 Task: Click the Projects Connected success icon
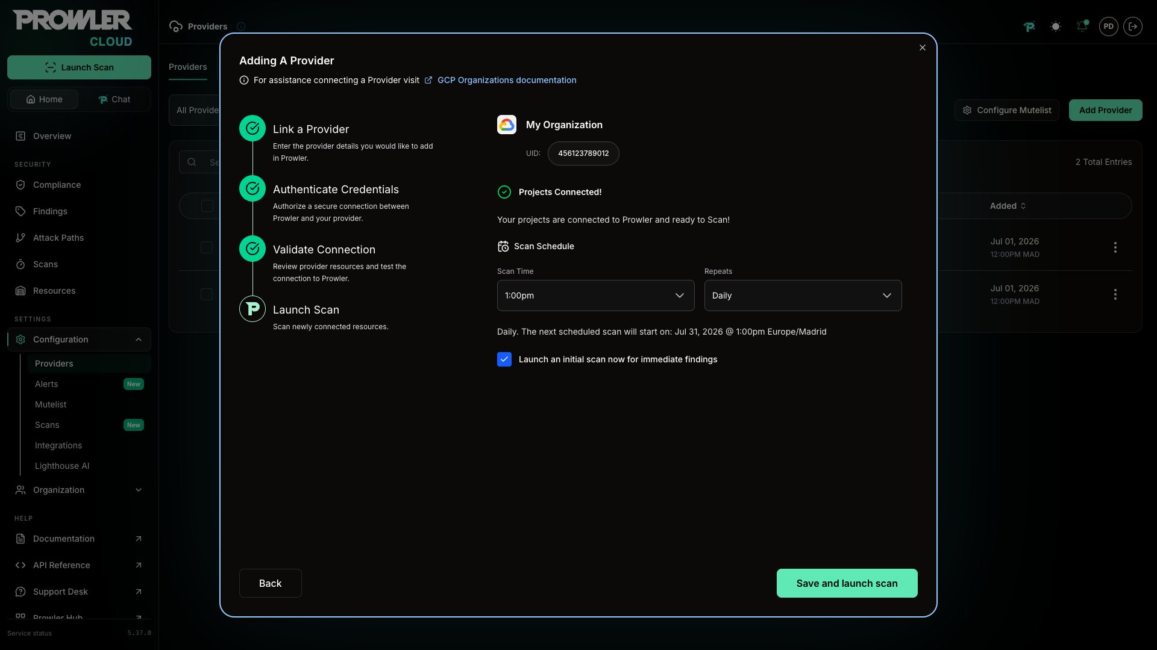(504, 192)
